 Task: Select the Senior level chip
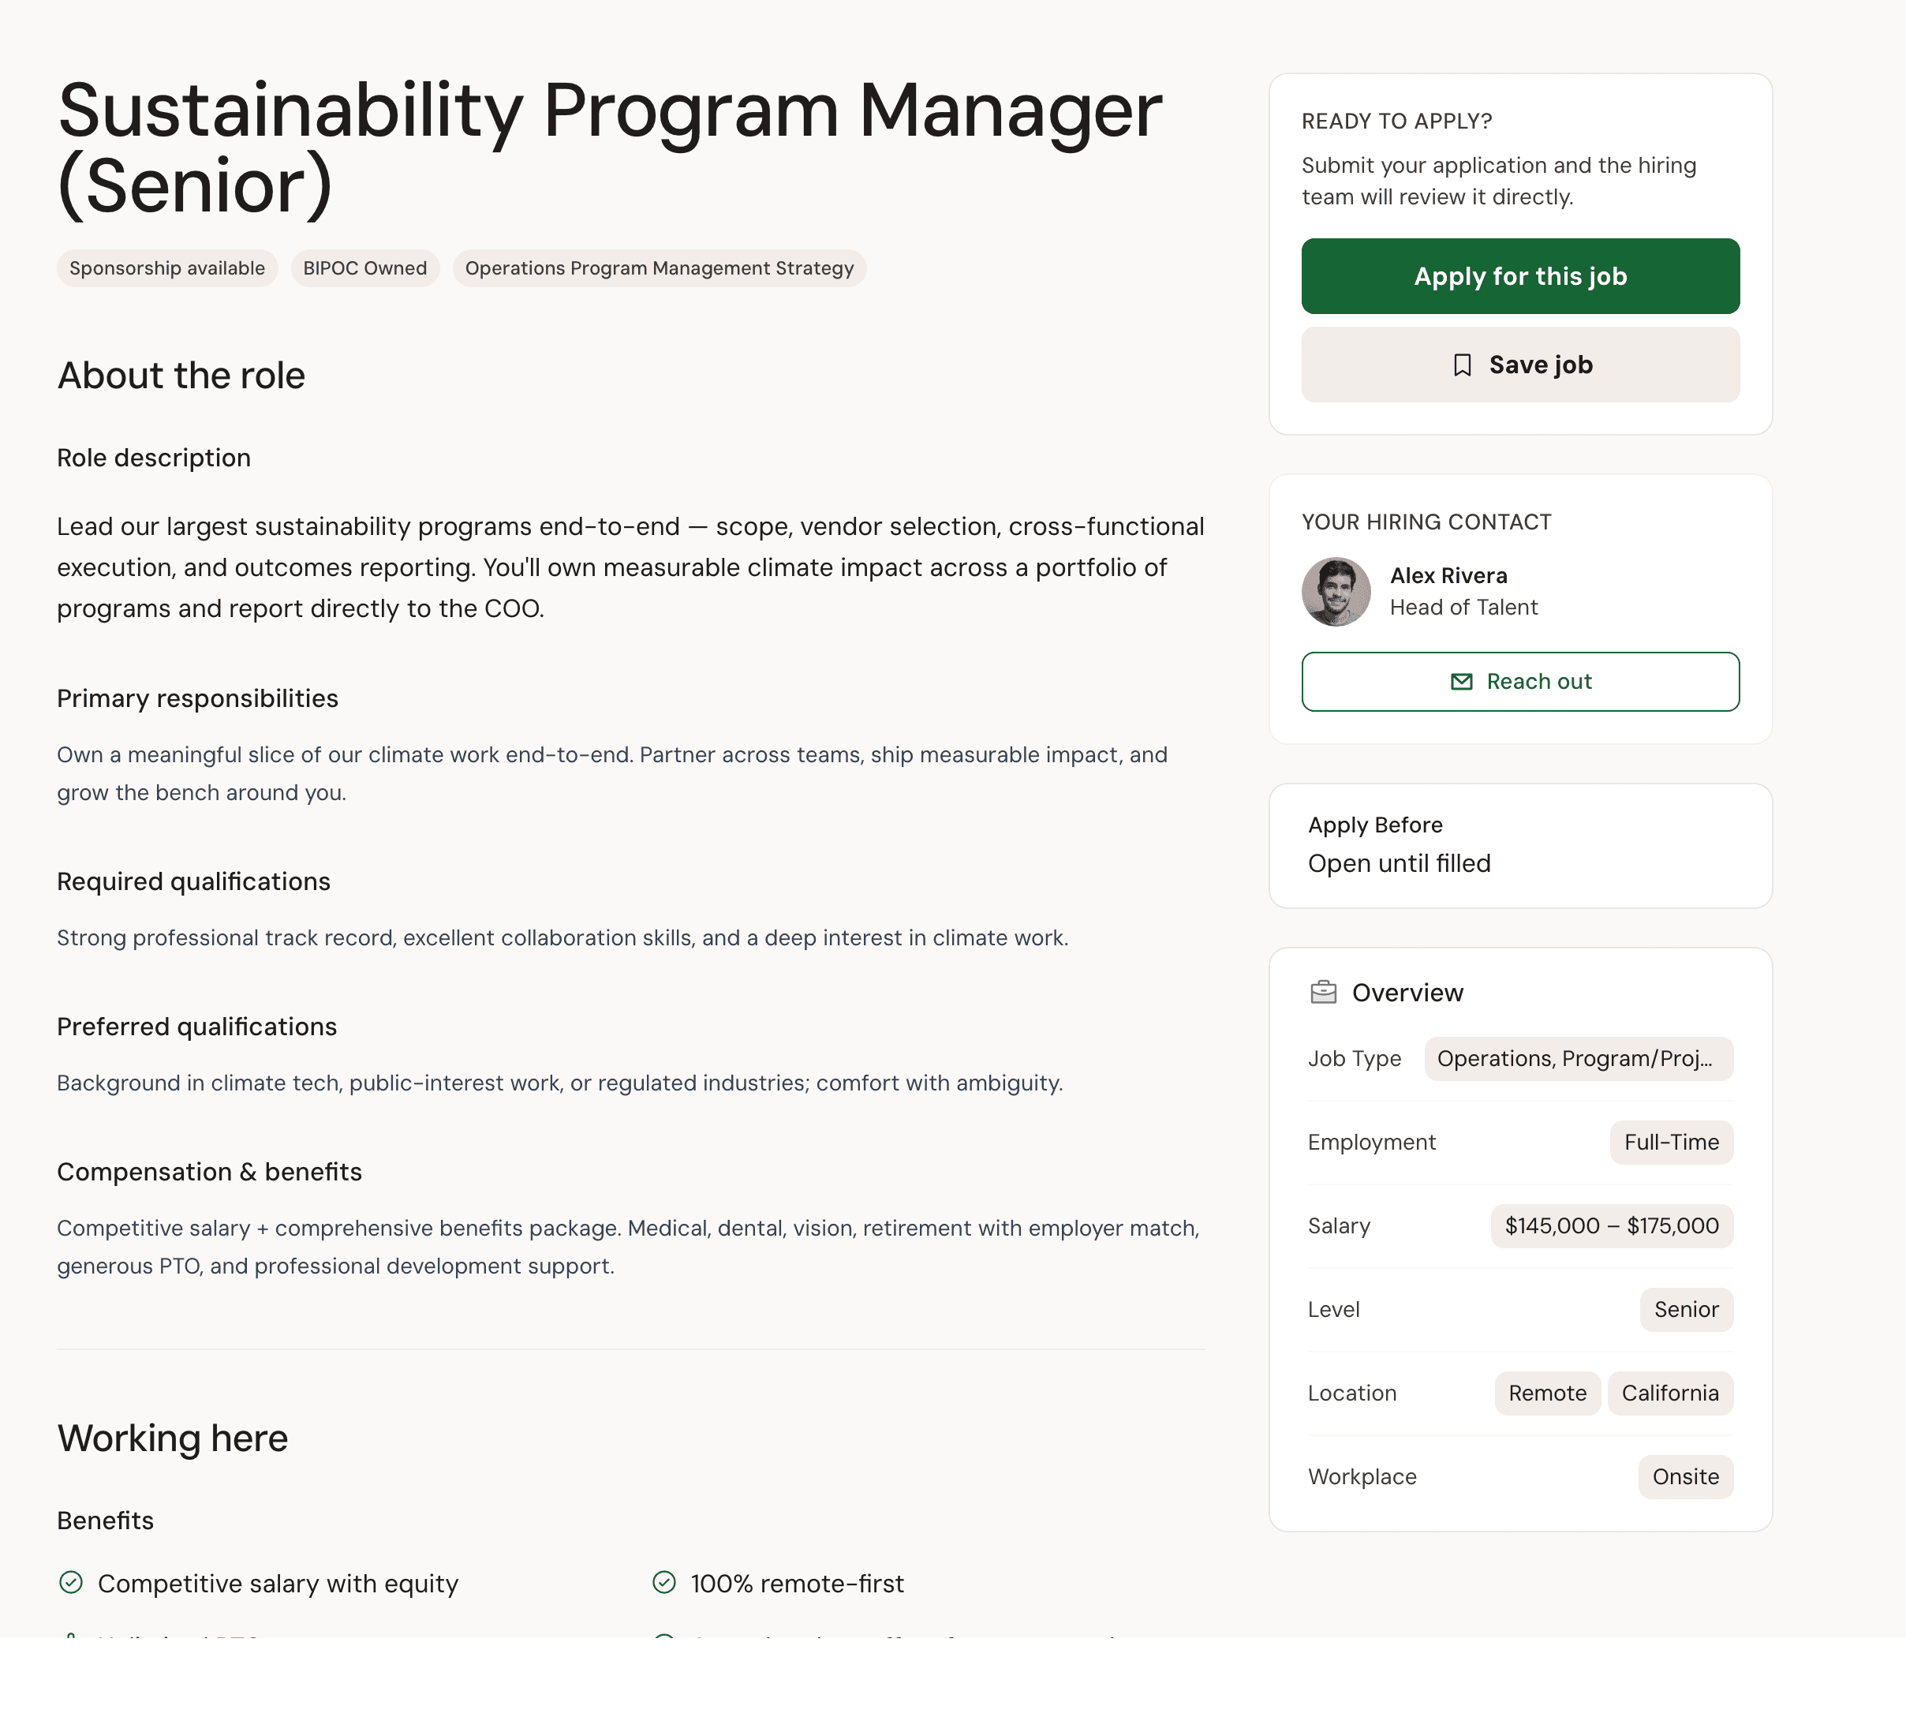click(1686, 1309)
